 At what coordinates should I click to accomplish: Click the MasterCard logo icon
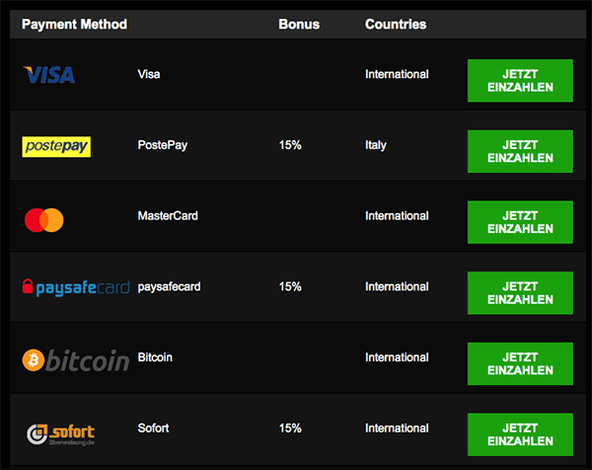tap(44, 219)
